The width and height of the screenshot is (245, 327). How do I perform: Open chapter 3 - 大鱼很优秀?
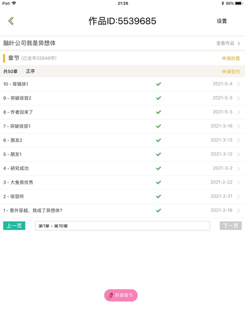point(122,182)
